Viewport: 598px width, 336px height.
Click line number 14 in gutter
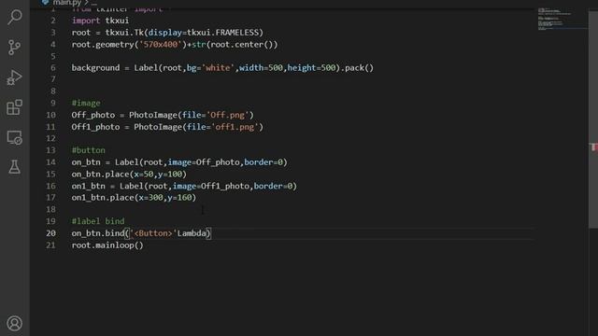point(50,162)
